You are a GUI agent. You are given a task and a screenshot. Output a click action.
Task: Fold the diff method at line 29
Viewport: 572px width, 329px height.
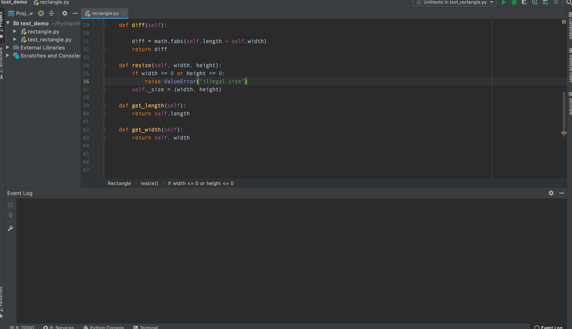[x=104, y=25]
